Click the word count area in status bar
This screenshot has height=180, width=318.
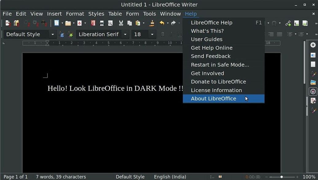[61, 177]
